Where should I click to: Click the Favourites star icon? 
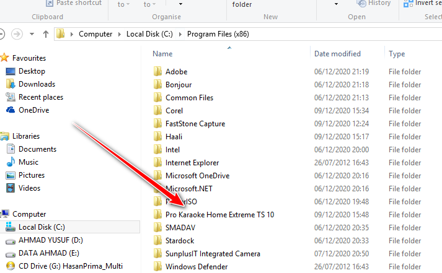4,58
